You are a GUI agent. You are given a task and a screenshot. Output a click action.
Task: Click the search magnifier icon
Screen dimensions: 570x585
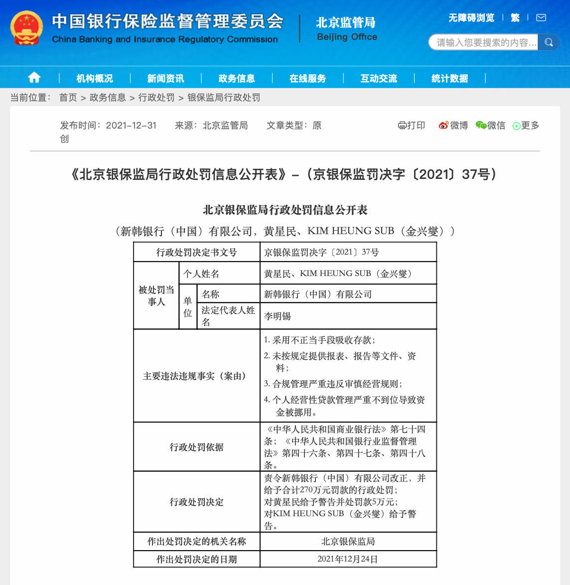pyautogui.click(x=549, y=42)
